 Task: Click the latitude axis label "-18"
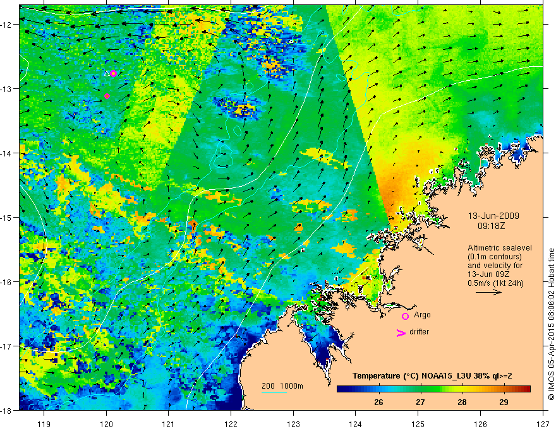pos(6,410)
